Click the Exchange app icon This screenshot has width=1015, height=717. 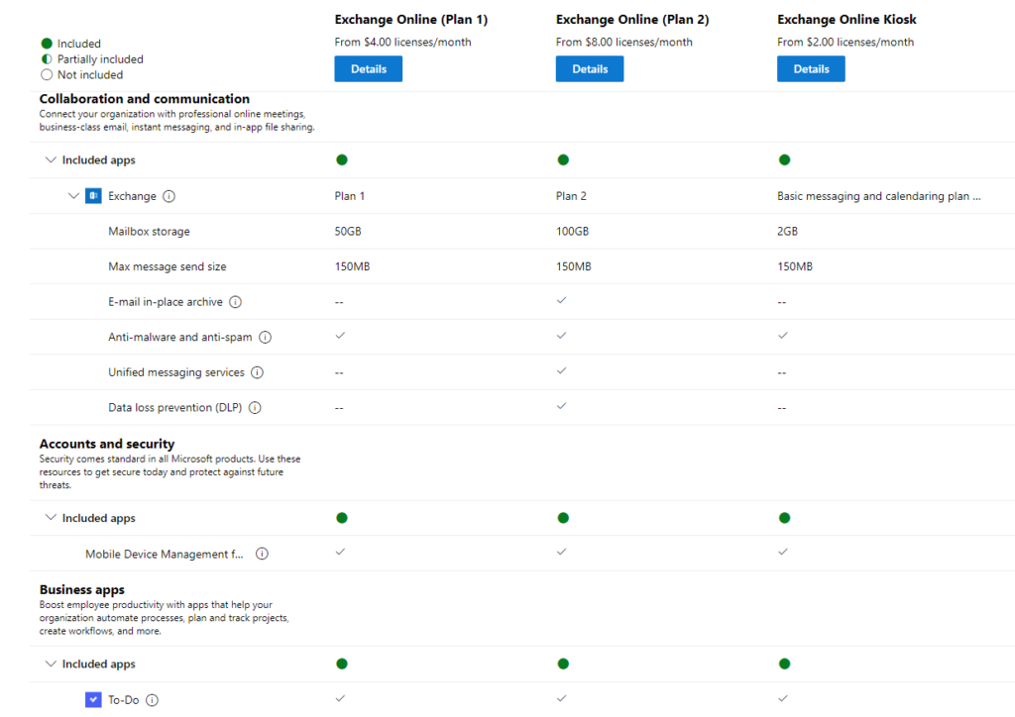coord(93,195)
